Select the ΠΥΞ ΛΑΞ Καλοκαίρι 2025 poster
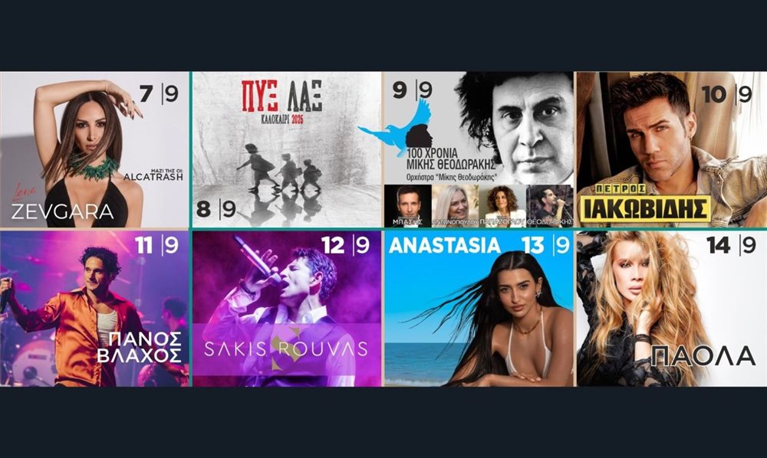This screenshot has width=767, height=458. click(x=287, y=149)
